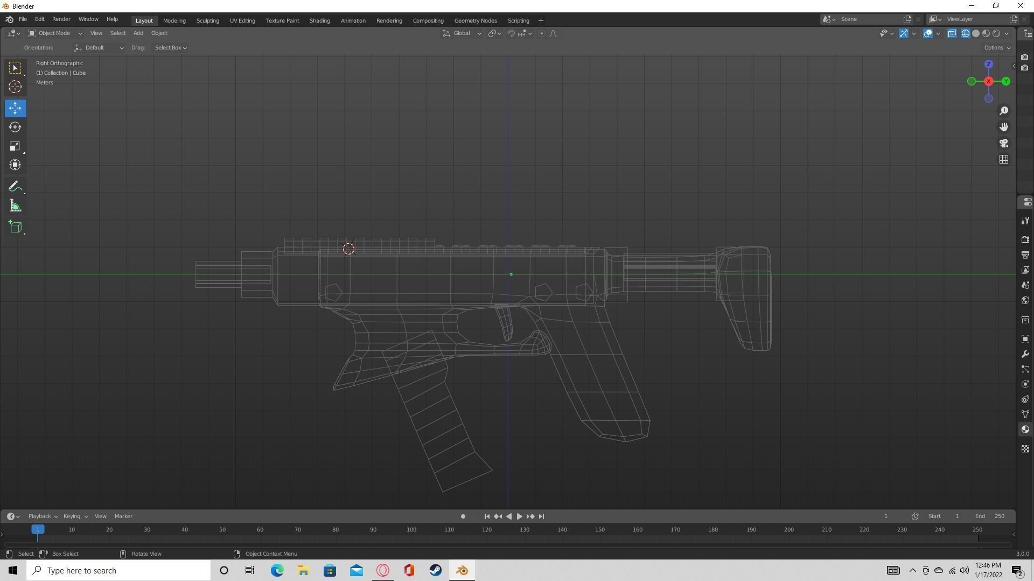Switch viewport to Rendered shading

[996, 33]
